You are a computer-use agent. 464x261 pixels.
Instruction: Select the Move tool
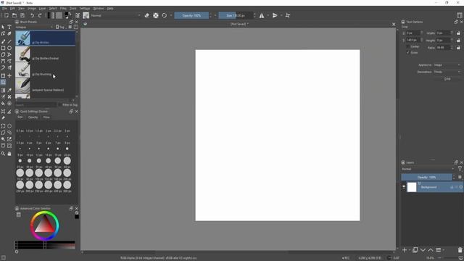9,75
